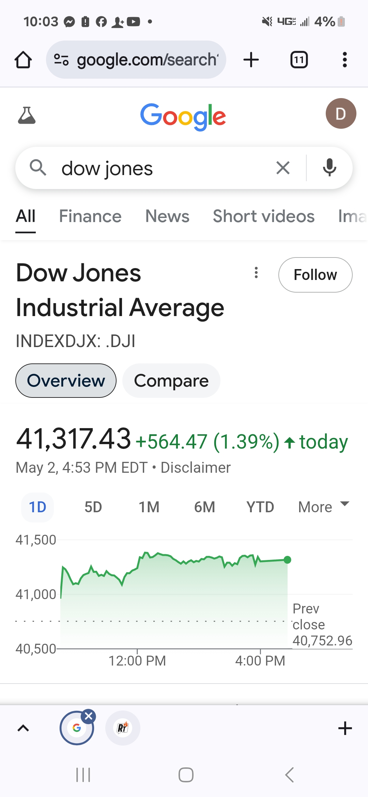Open a new tab with plus icon
The height and width of the screenshot is (797, 368).
pos(251,60)
